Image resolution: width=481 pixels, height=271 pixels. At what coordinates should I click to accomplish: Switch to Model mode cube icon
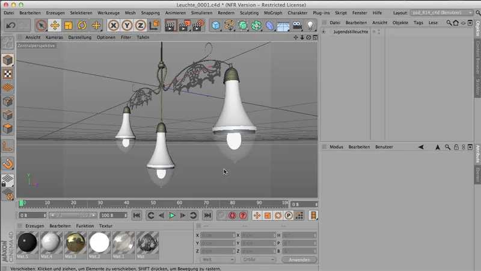[x=8, y=61]
